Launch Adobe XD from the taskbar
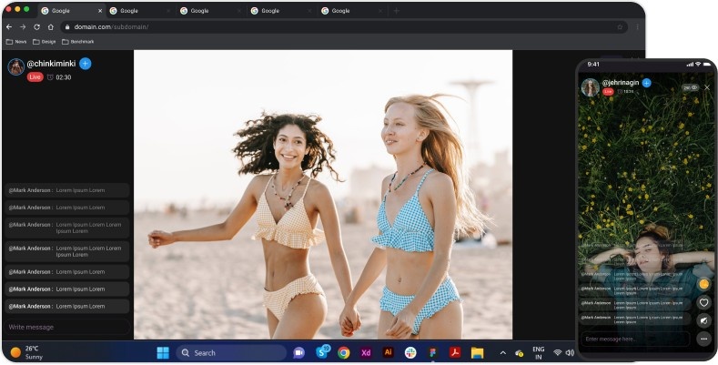 click(366, 352)
